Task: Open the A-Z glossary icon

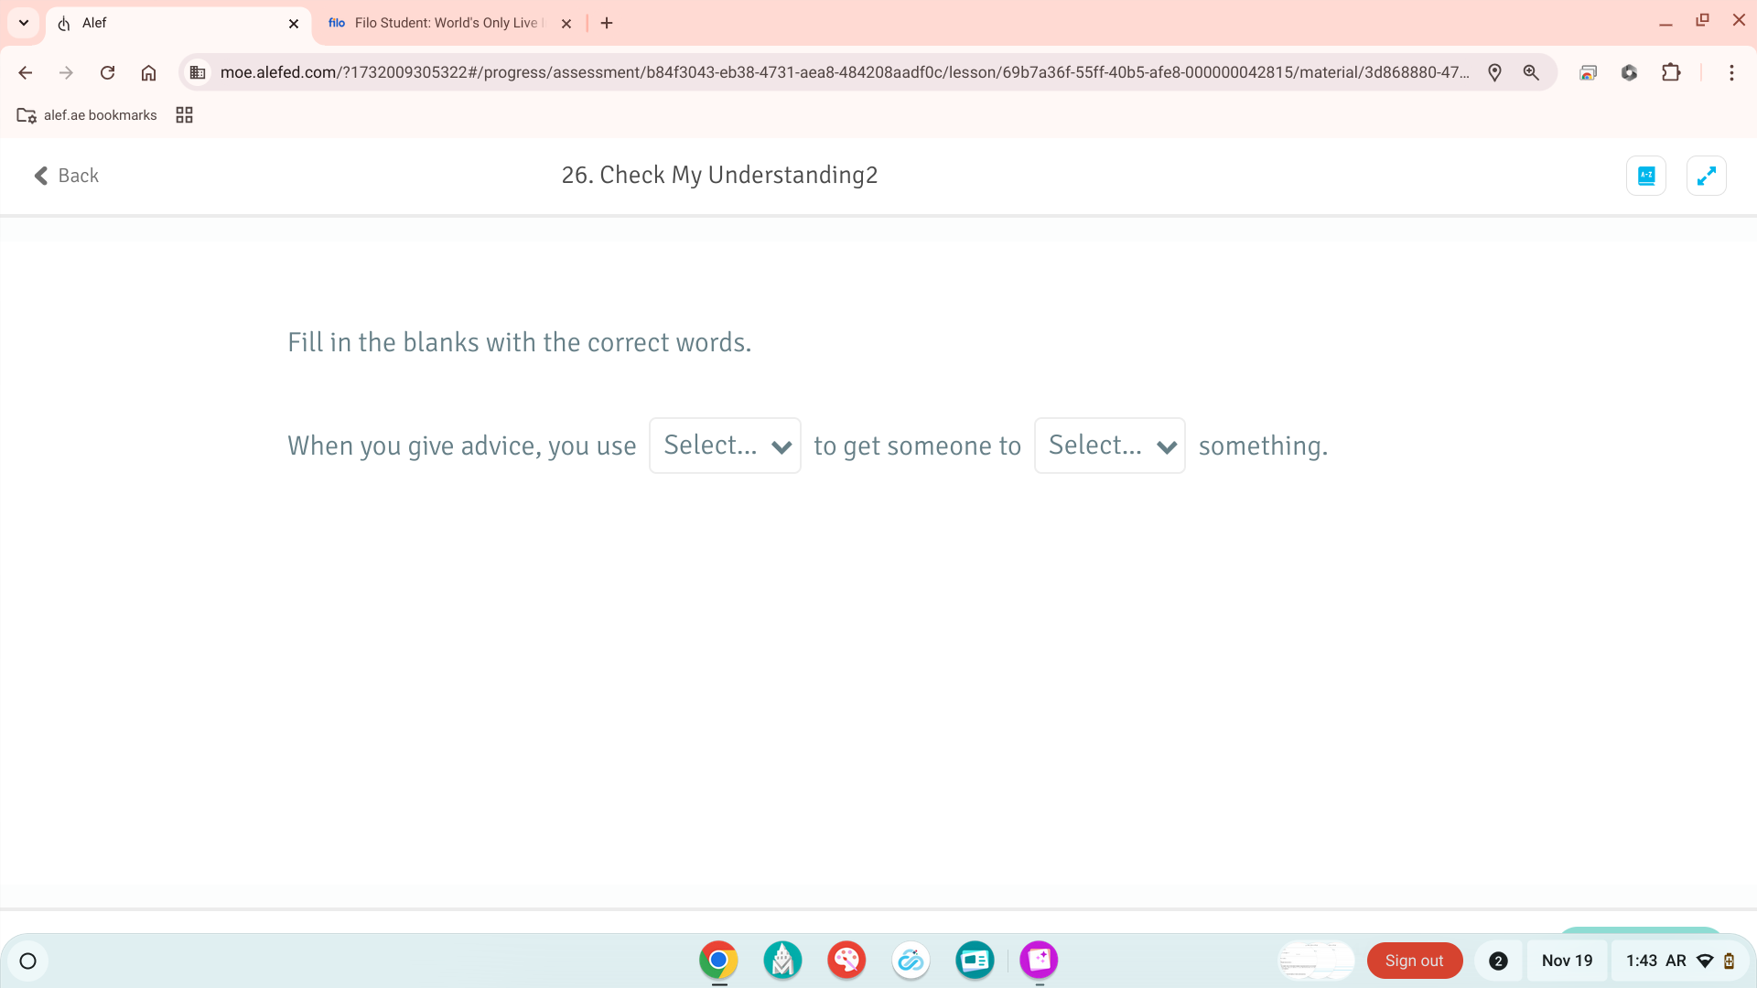Action: click(1645, 176)
